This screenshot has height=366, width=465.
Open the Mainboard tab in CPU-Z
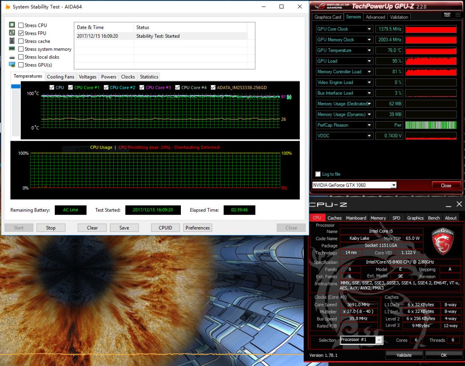point(356,218)
